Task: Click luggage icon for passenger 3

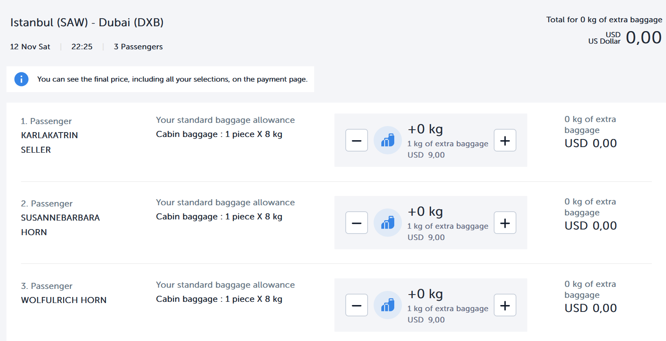Action: (x=387, y=305)
